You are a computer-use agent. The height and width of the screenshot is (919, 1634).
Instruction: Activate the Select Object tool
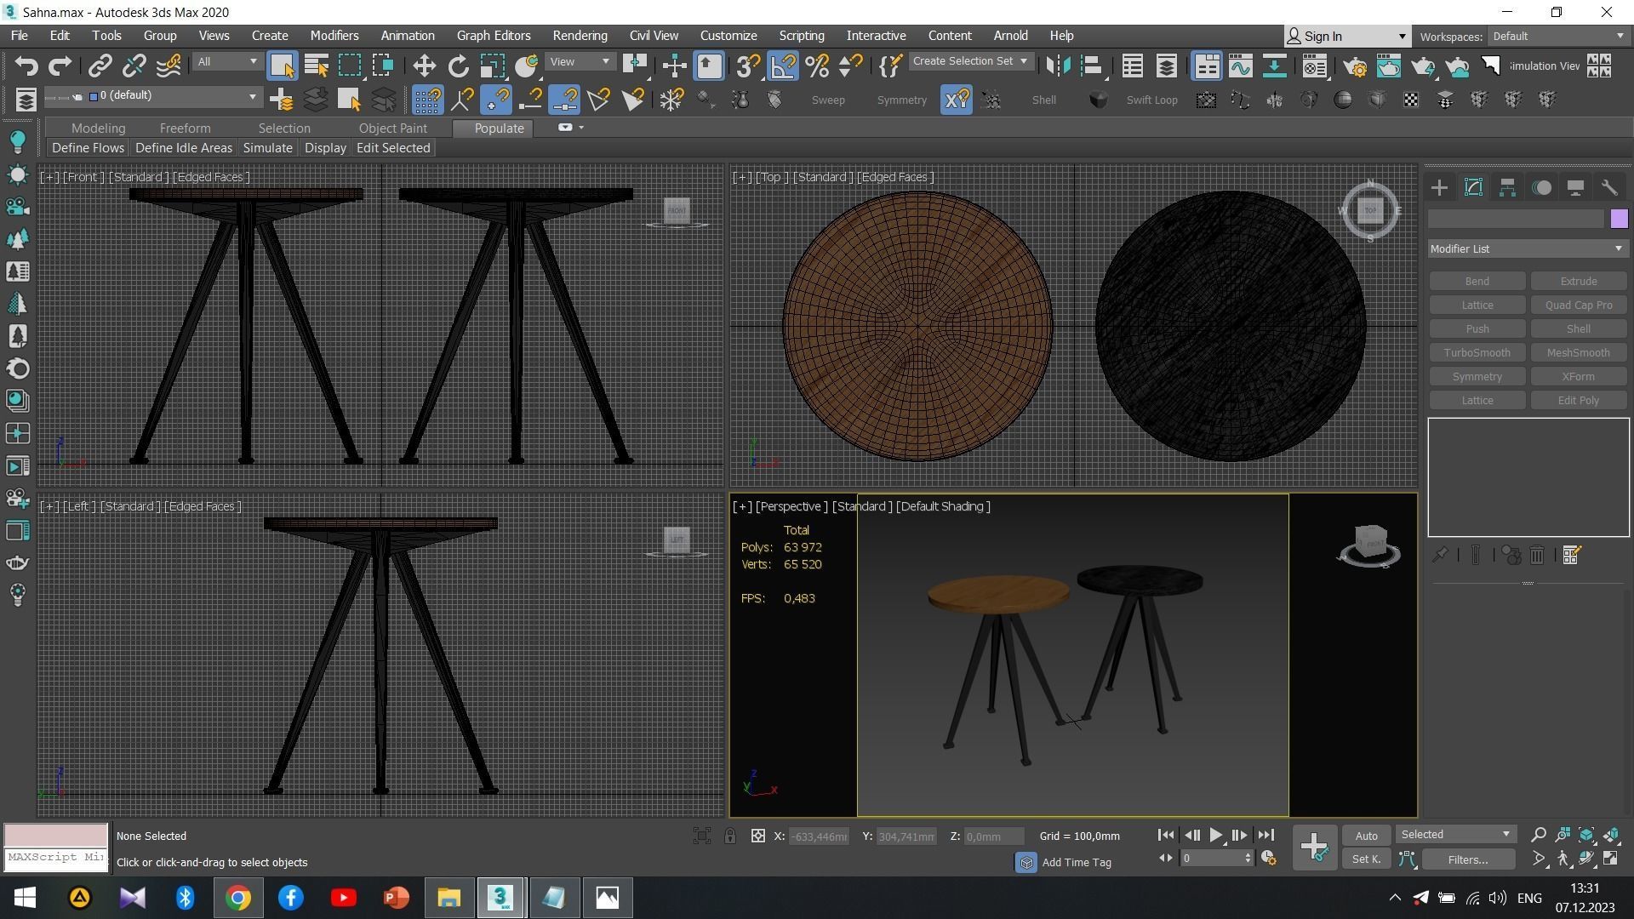pos(282,66)
